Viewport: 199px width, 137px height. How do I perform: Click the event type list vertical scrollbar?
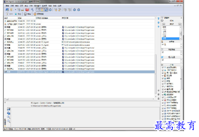click(x=181, y=79)
